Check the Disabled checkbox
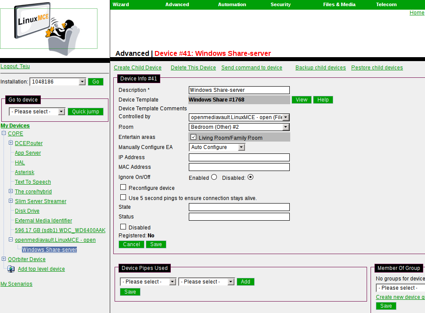The image size is (425, 313). tap(123, 227)
